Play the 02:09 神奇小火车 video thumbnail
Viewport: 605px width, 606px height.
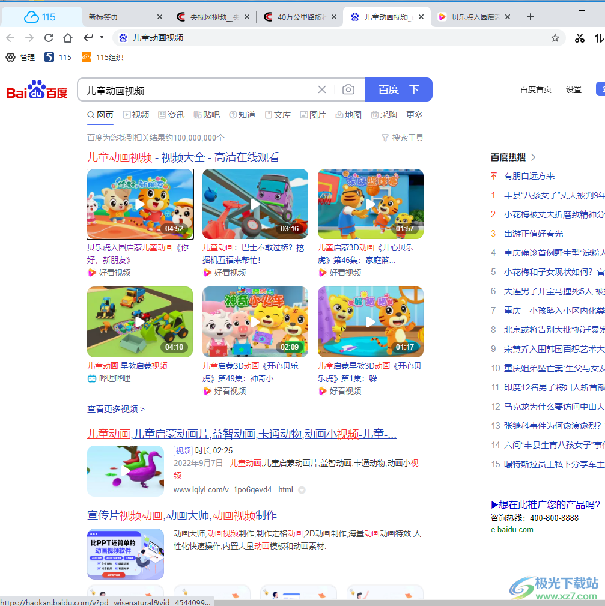[255, 321]
